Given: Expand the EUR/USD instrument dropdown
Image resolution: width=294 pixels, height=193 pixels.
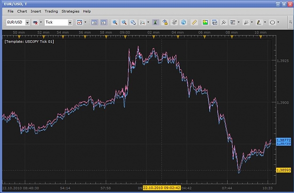Looking at the screenshot, I should click(27, 22).
